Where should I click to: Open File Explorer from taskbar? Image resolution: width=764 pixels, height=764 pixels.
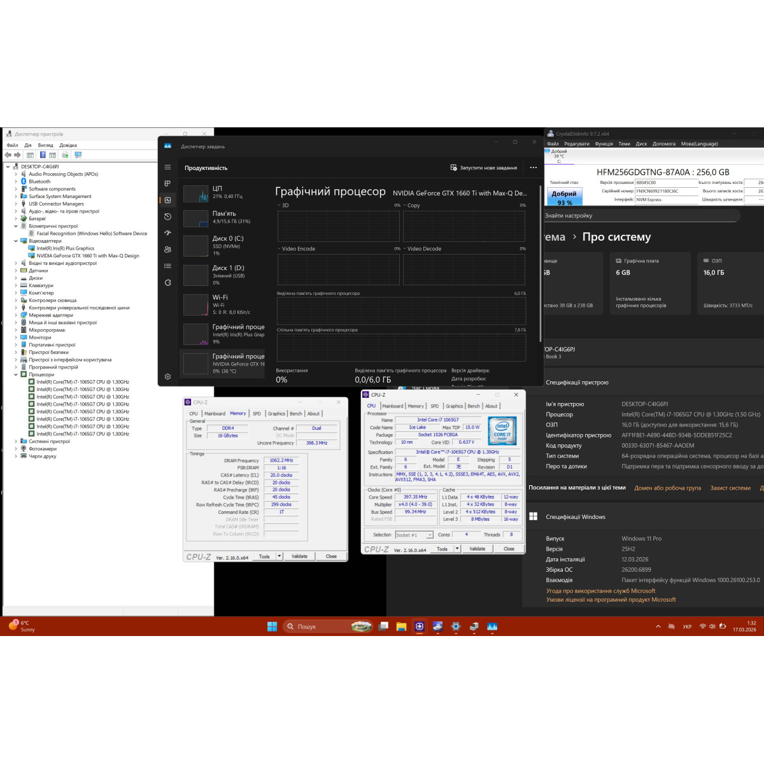(x=401, y=626)
